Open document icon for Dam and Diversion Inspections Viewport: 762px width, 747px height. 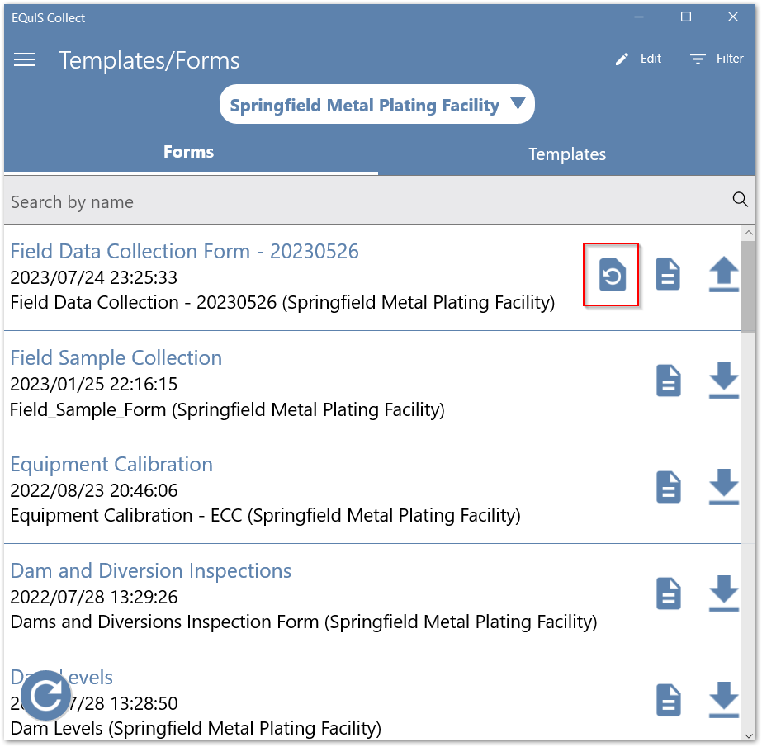(668, 593)
